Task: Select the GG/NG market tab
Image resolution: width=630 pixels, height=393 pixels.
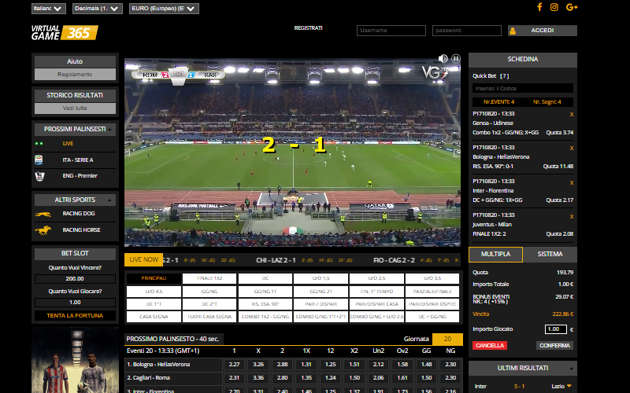Action: click(x=209, y=292)
